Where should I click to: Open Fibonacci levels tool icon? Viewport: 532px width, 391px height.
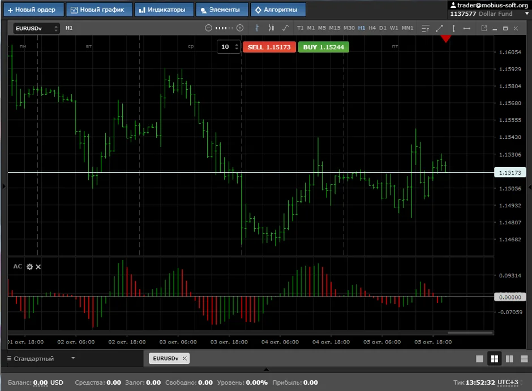pos(426,28)
